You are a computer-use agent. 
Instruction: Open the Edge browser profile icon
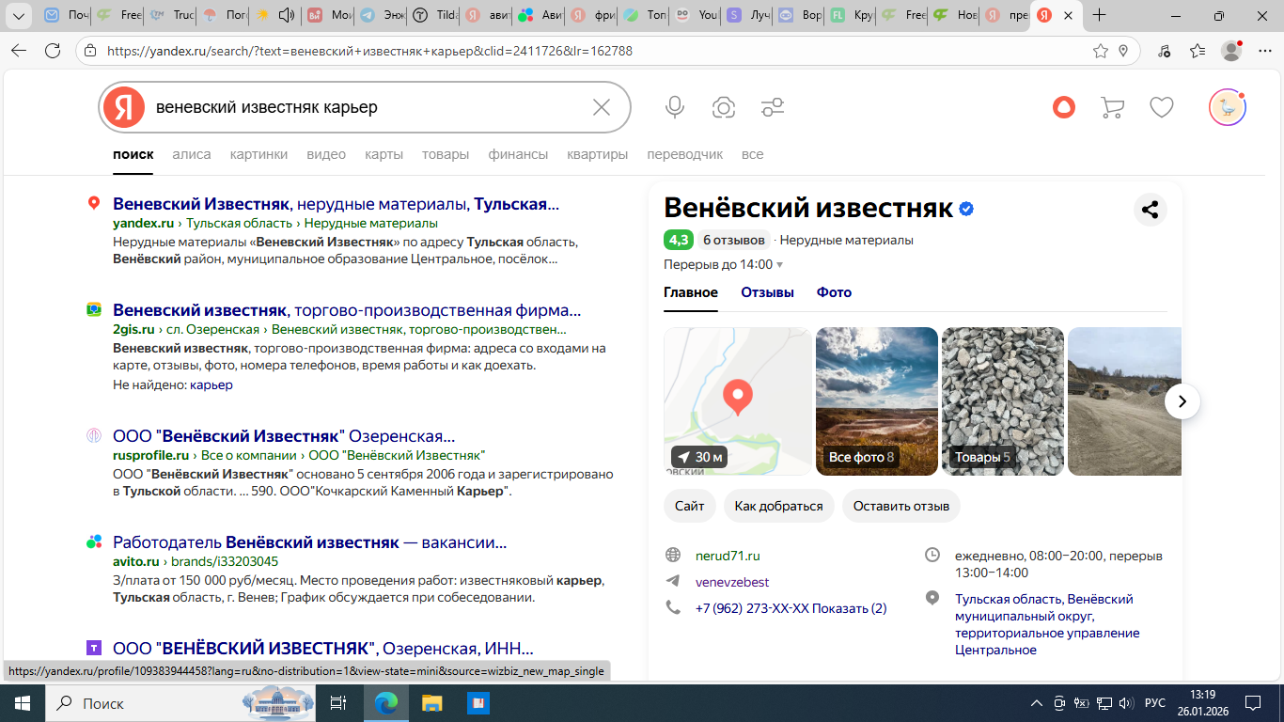click(1231, 51)
